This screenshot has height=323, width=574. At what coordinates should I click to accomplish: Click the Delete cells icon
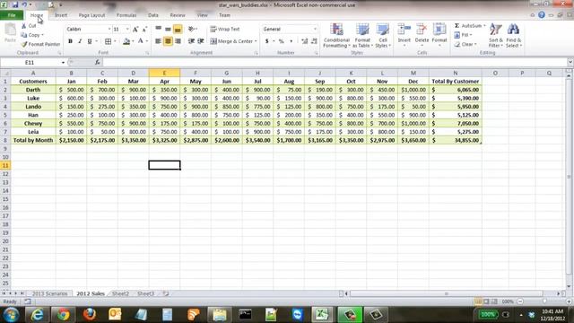coord(422,30)
